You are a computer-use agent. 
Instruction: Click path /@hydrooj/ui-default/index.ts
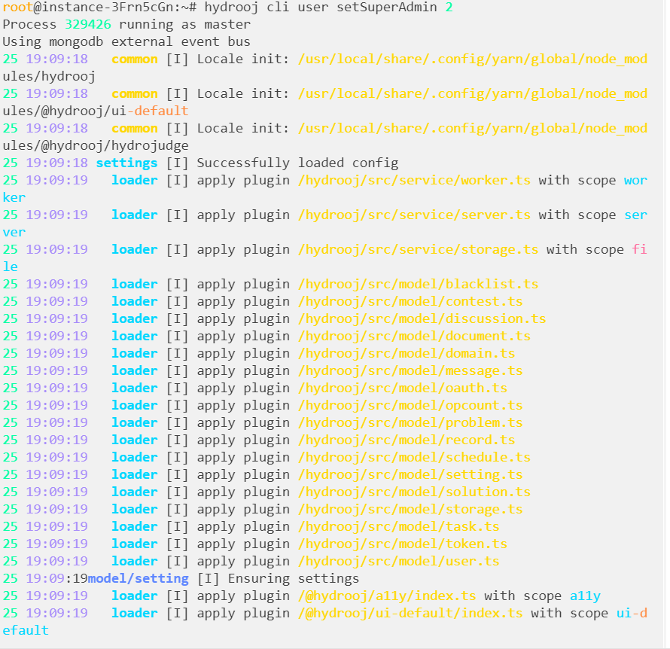point(410,613)
